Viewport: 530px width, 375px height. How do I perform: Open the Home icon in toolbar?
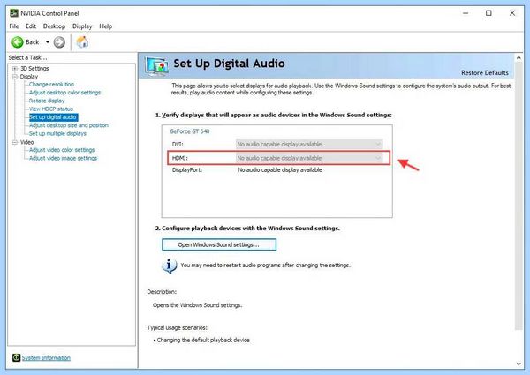(x=82, y=42)
